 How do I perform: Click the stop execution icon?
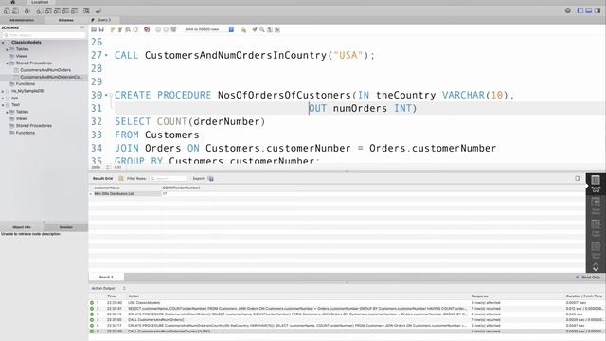pos(135,29)
